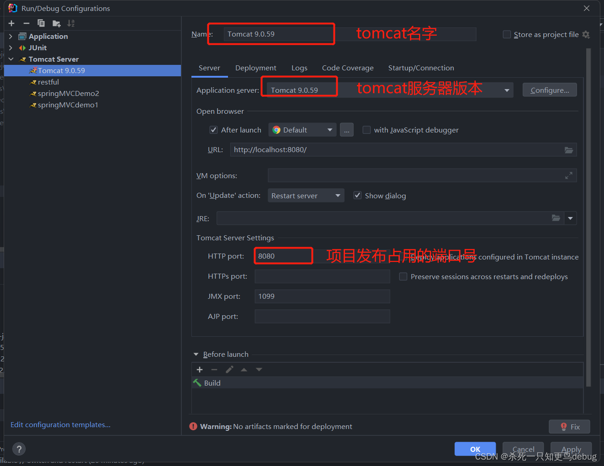Add a new run configuration

click(11, 23)
